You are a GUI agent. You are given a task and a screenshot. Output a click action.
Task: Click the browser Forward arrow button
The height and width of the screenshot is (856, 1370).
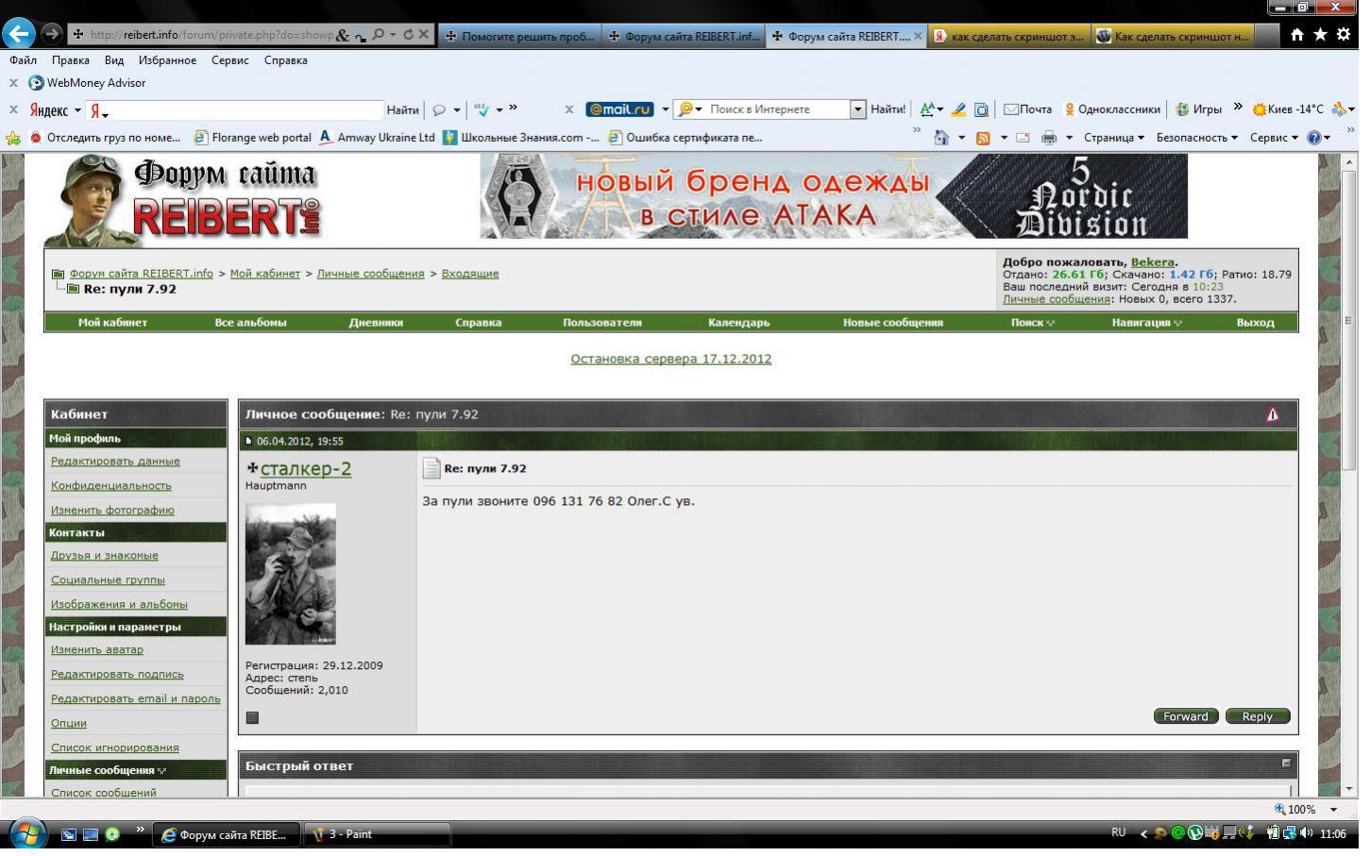pos(52,34)
